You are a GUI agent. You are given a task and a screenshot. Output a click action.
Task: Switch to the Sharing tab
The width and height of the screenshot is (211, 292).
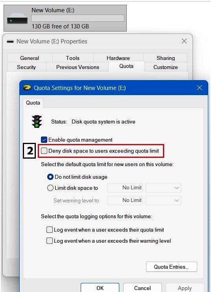pyautogui.click(x=165, y=58)
